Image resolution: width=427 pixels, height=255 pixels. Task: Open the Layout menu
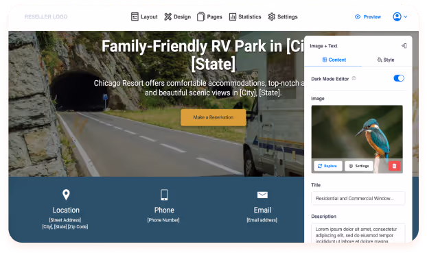pos(144,17)
